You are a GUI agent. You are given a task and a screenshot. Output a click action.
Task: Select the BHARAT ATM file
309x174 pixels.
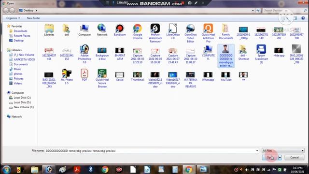tap(120, 54)
